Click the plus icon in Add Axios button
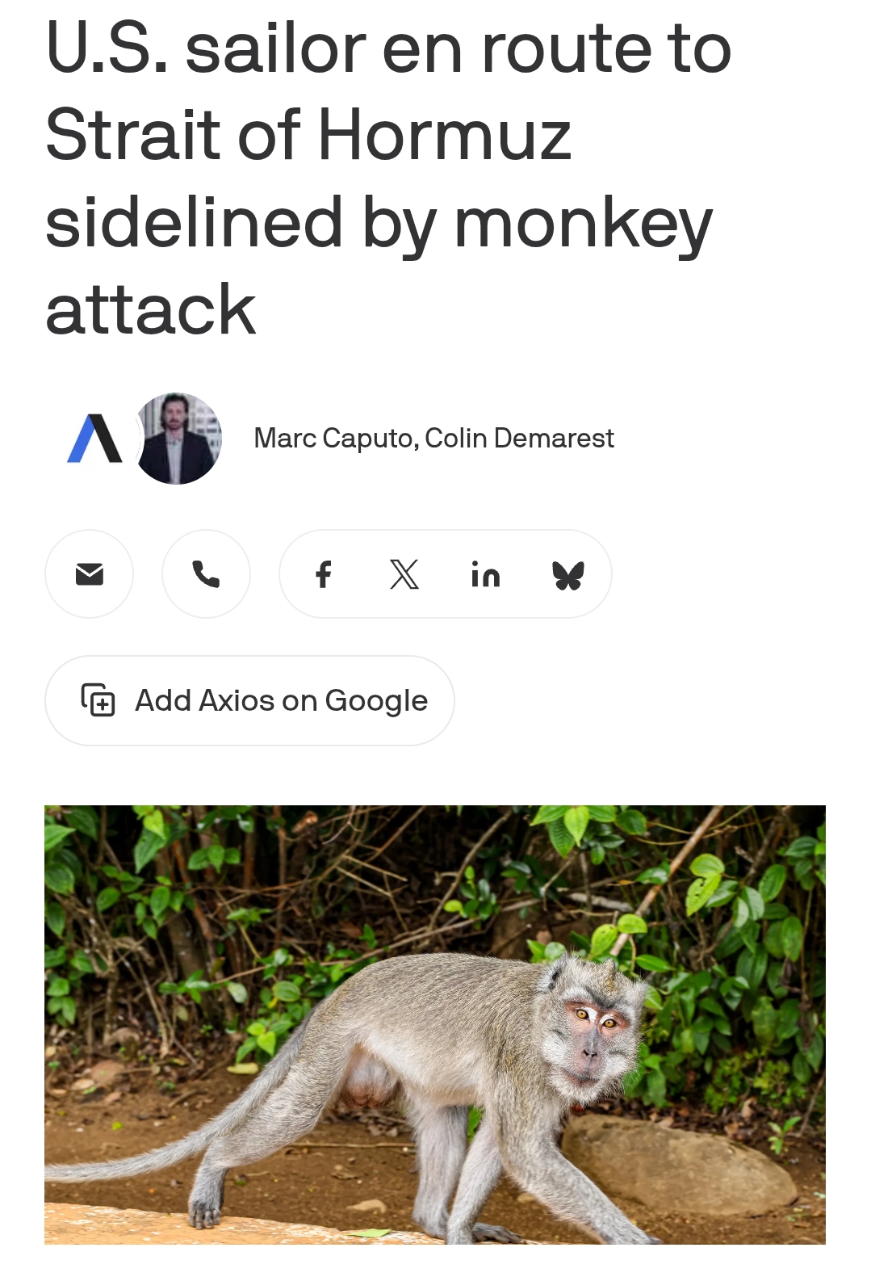 [98, 700]
